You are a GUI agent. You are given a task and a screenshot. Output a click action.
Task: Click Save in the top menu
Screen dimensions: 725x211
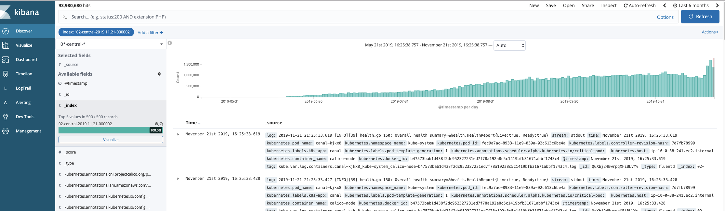pyautogui.click(x=551, y=6)
